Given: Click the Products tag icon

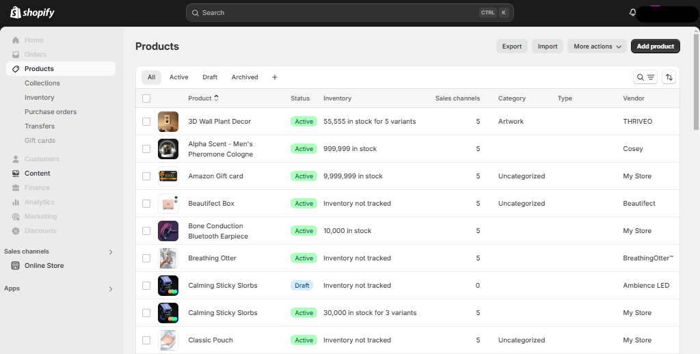Looking at the screenshot, I should [16, 69].
